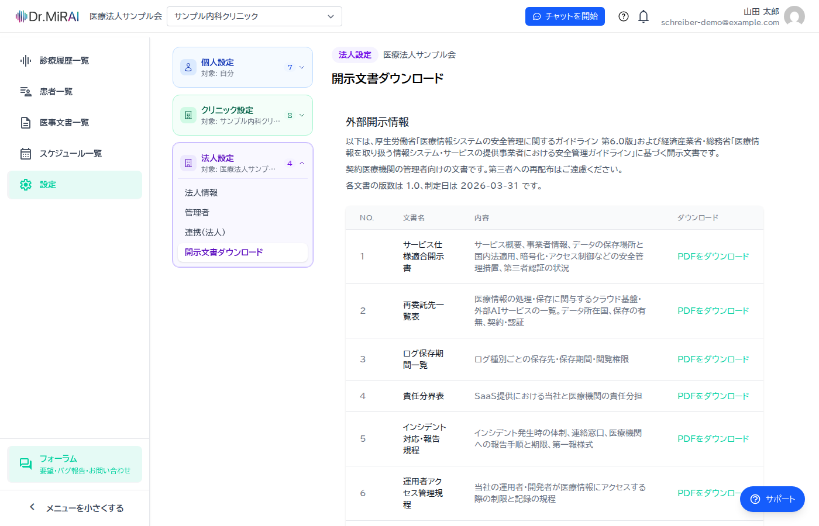819x526 pixels.
Task: Click the 個人設定 person icon
Action: click(188, 67)
